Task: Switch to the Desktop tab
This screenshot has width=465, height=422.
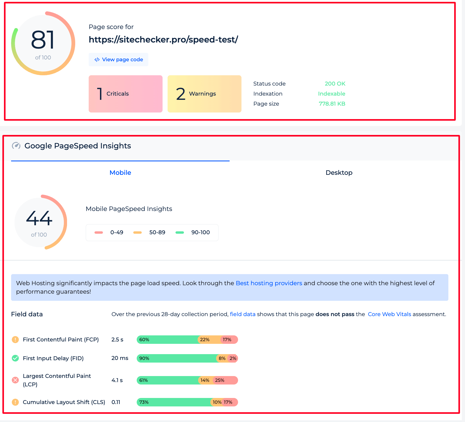Action: pyautogui.click(x=339, y=172)
